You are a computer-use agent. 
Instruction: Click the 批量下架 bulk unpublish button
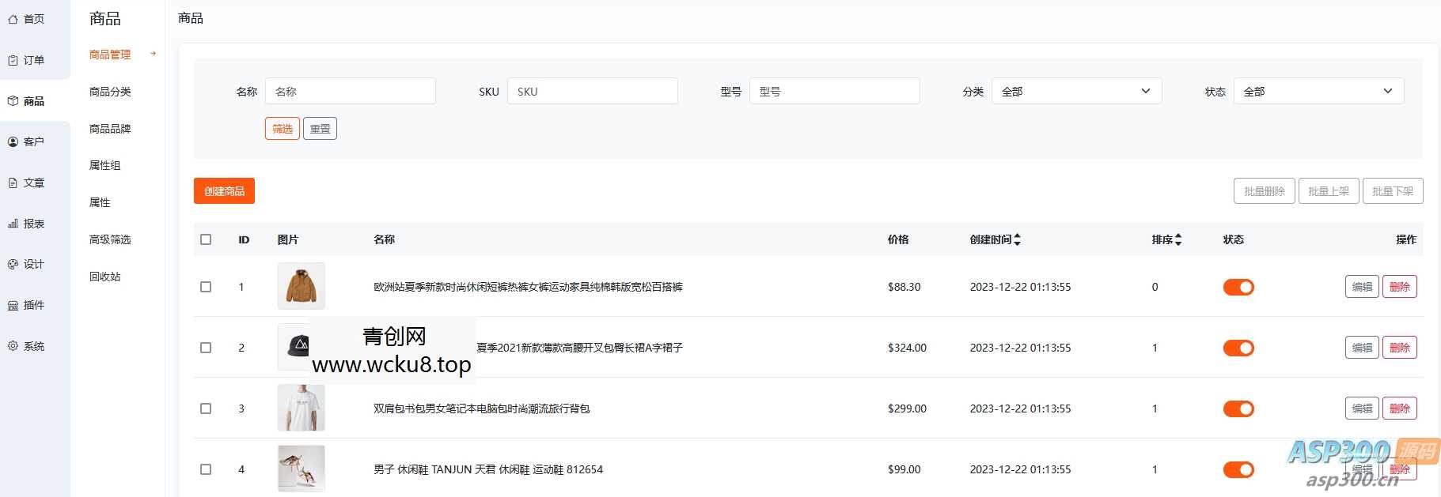(1393, 191)
